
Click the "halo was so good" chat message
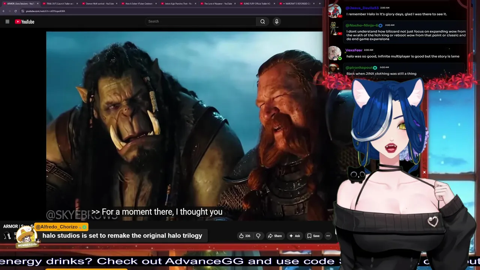pyautogui.click(x=403, y=56)
